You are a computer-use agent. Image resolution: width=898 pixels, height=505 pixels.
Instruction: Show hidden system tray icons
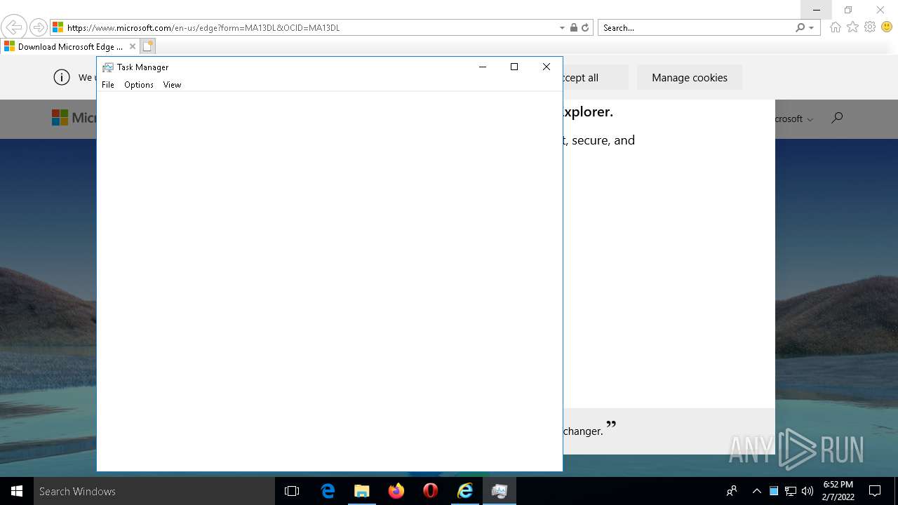click(x=756, y=491)
